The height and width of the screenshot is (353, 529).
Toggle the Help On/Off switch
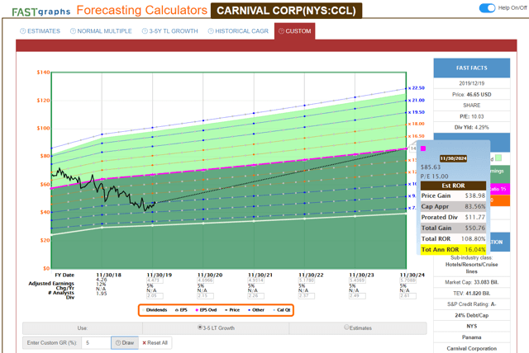click(x=487, y=7)
